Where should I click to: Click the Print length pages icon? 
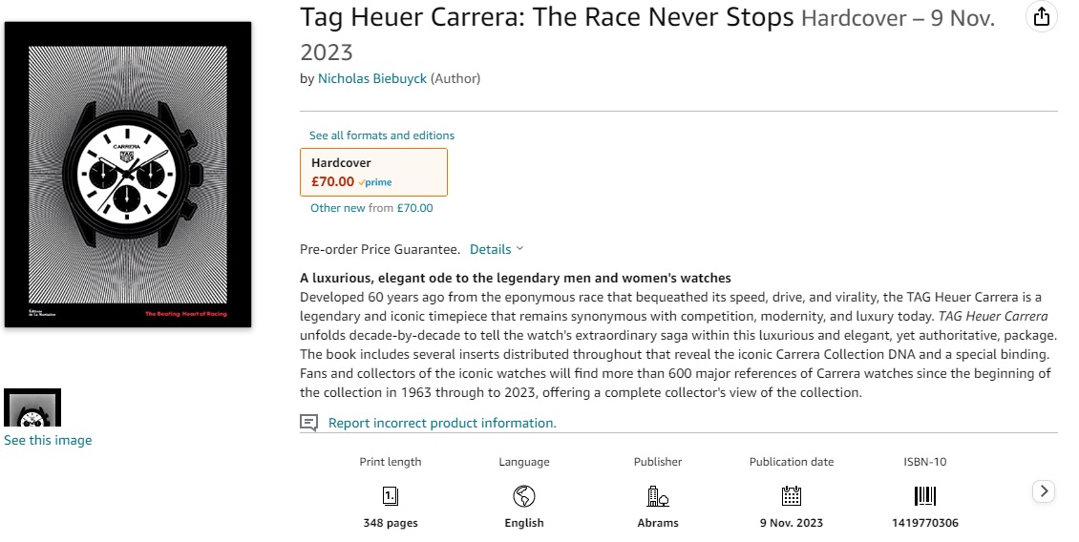click(x=391, y=495)
